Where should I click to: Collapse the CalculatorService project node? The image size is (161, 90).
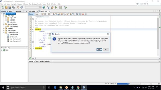pyautogui.click(x=2, y=14)
